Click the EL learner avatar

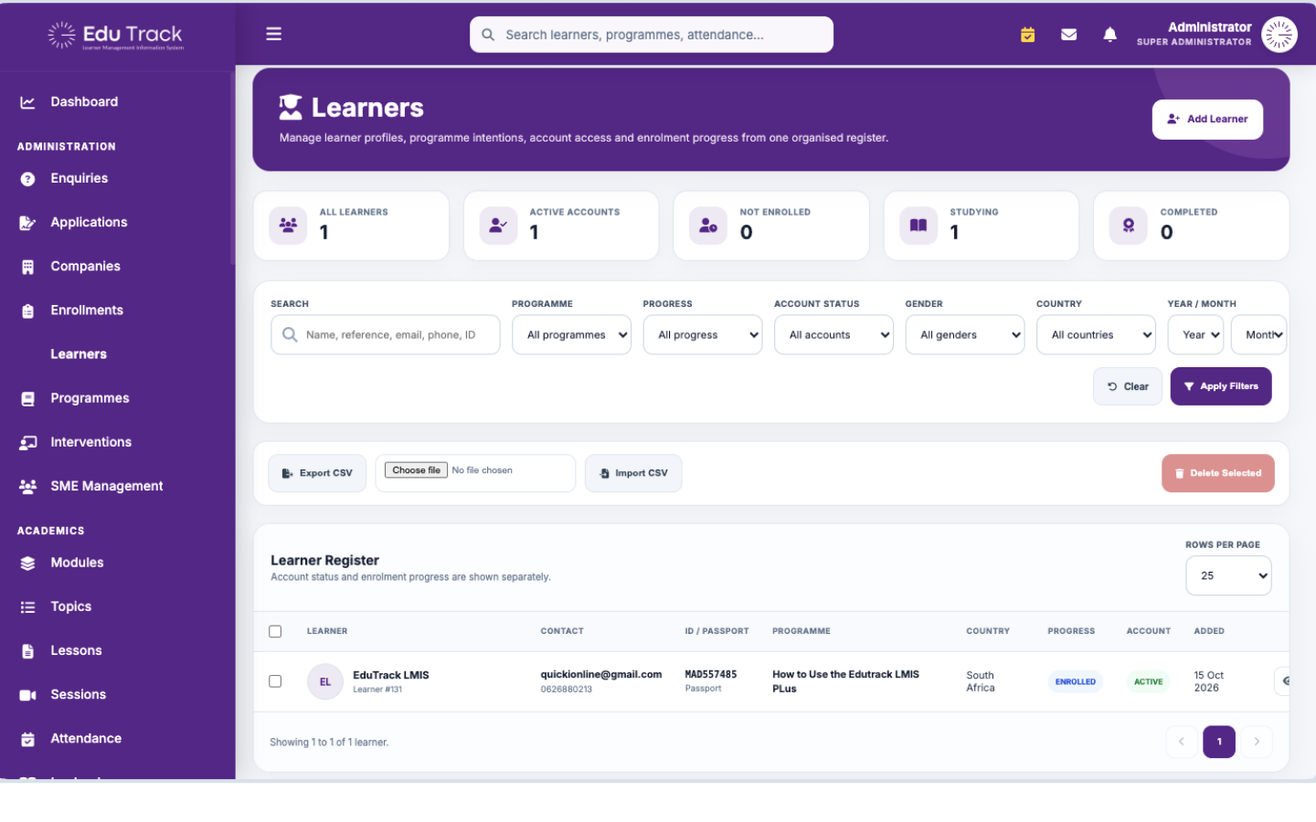pos(324,681)
